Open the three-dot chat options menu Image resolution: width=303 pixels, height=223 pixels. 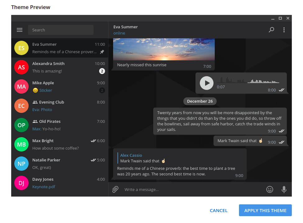(x=284, y=30)
